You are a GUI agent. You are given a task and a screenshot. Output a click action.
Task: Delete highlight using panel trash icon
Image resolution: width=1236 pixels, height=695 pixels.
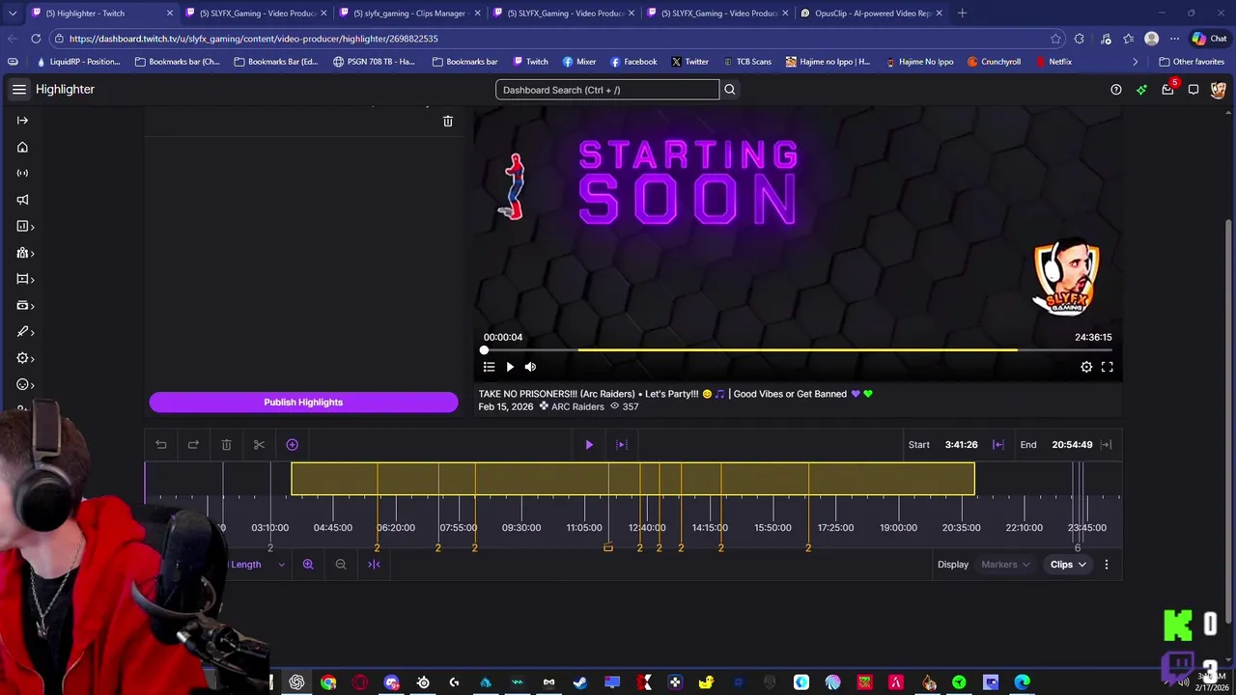pyautogui.click(x=447, y=121)
